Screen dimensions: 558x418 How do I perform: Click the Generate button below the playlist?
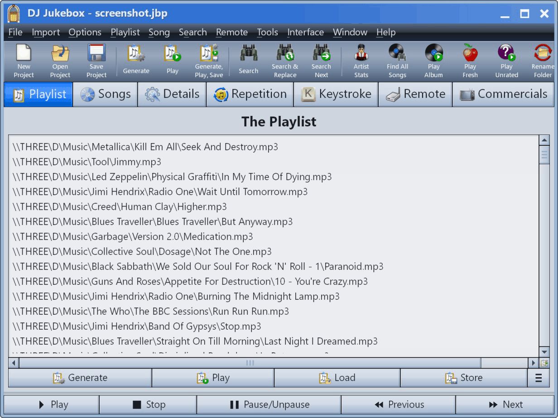[80, 378]
